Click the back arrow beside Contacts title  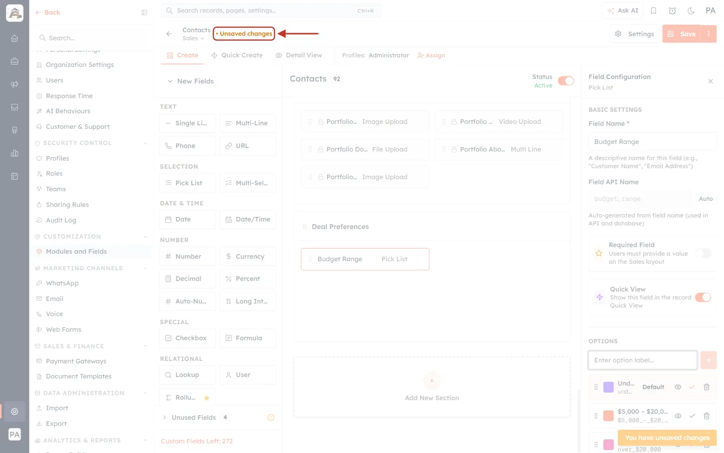[169, 34]
